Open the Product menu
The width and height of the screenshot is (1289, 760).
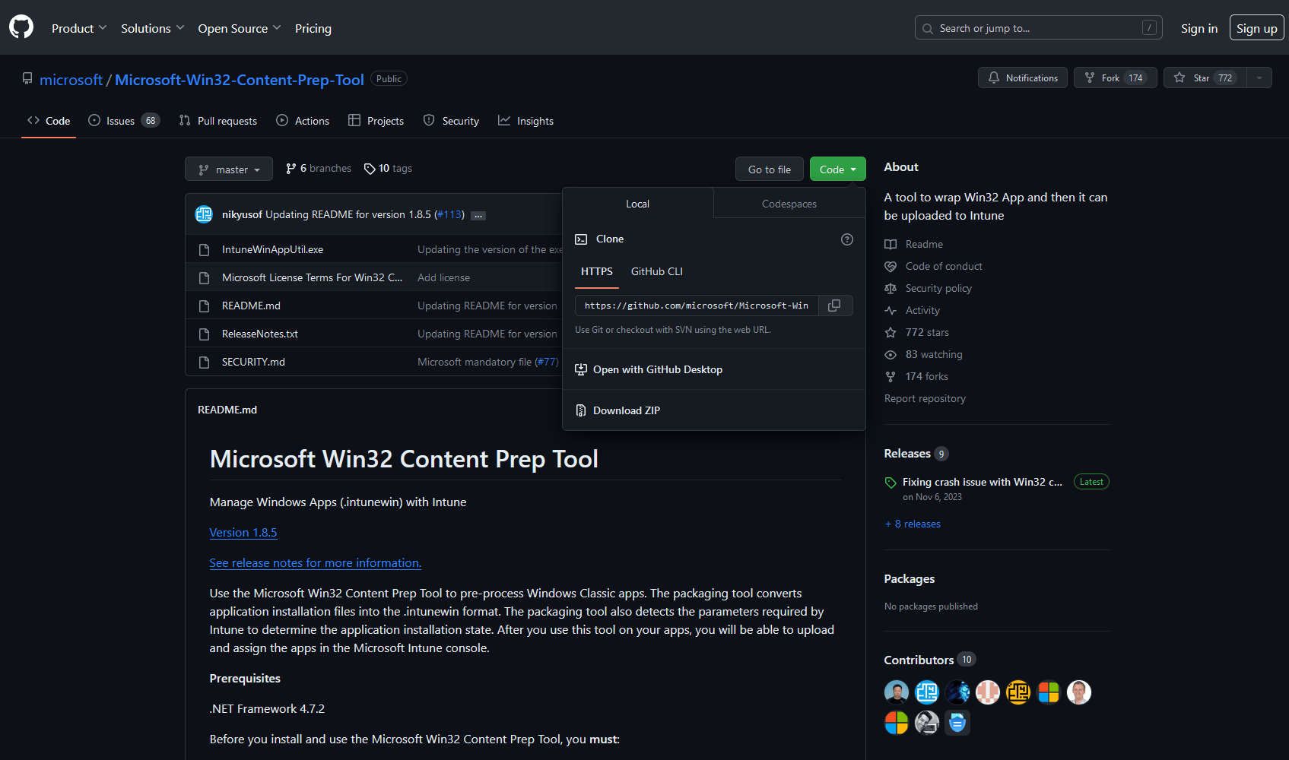(79, 28)
